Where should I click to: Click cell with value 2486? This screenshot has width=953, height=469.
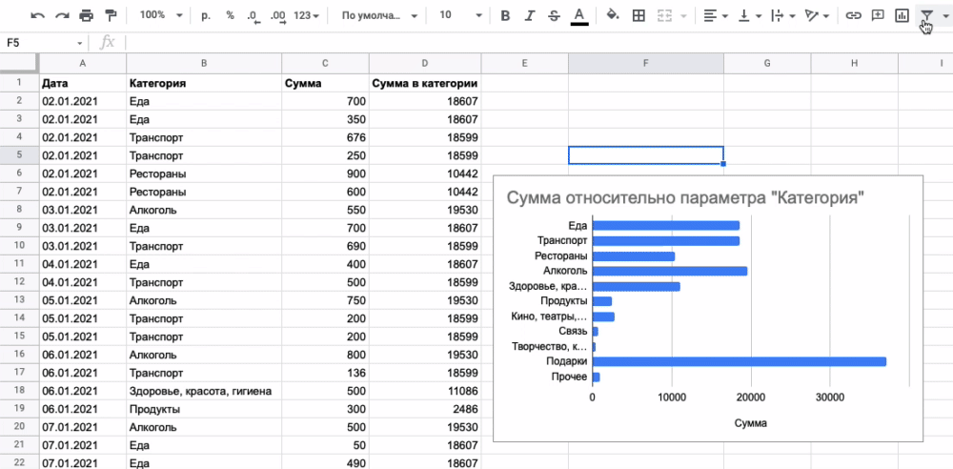[x=425, y=409]
